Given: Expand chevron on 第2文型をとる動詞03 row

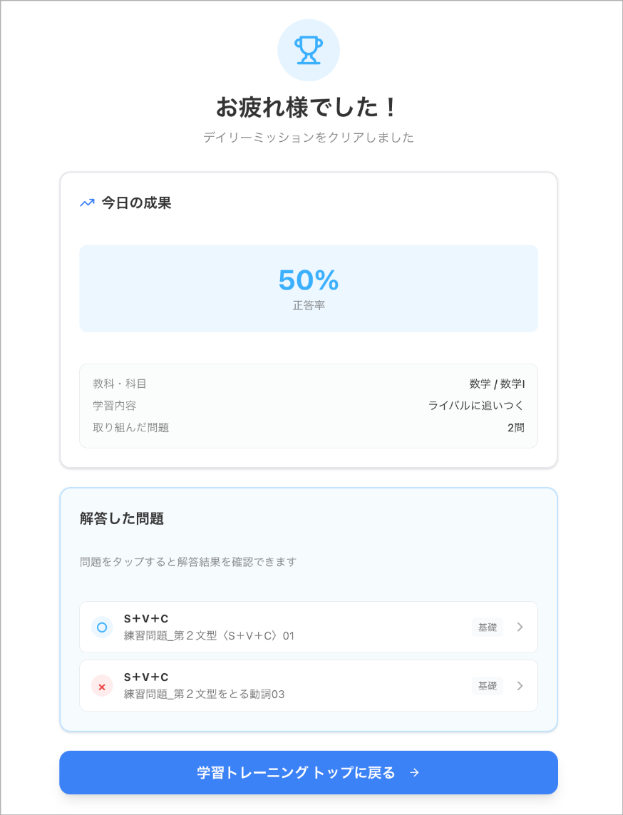Looking at the screenshot, I should pyautogui.click(x=520, y=686).
